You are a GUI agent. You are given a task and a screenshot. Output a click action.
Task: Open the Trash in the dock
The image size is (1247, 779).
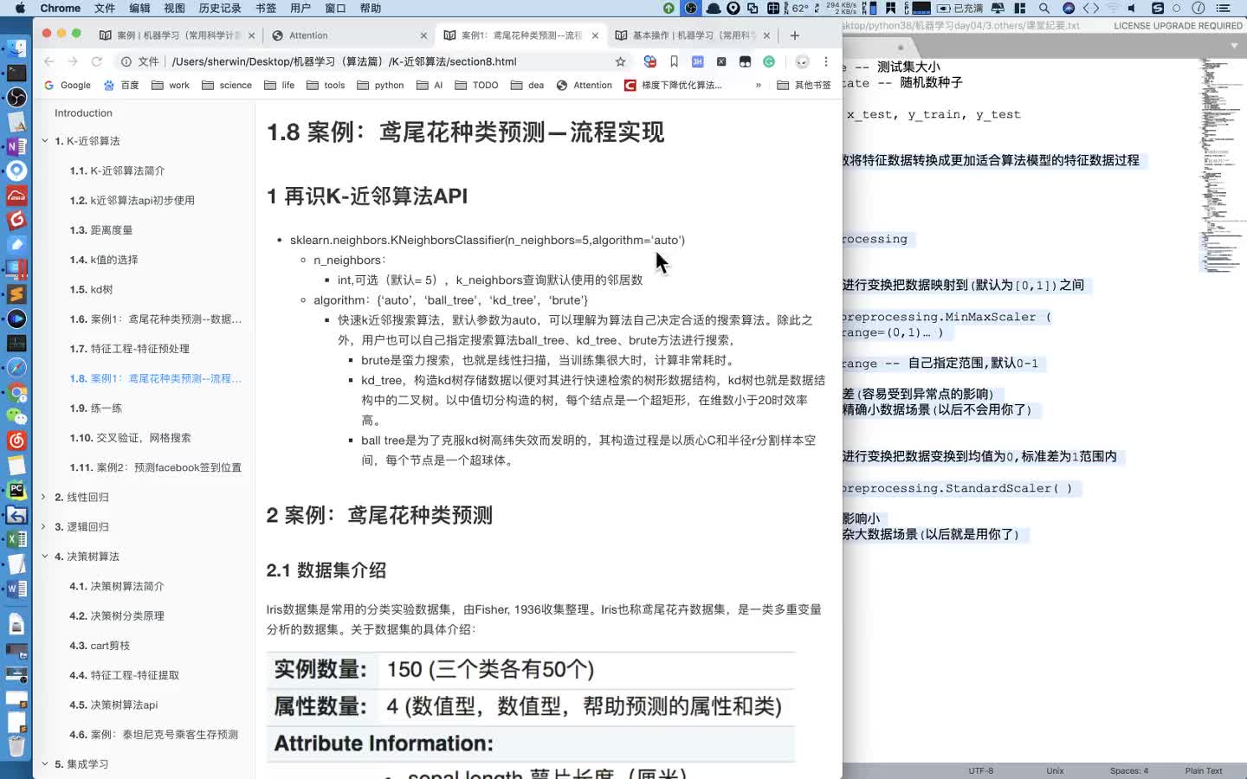coord(16,744)
